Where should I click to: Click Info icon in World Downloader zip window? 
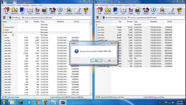pos(153,11)
